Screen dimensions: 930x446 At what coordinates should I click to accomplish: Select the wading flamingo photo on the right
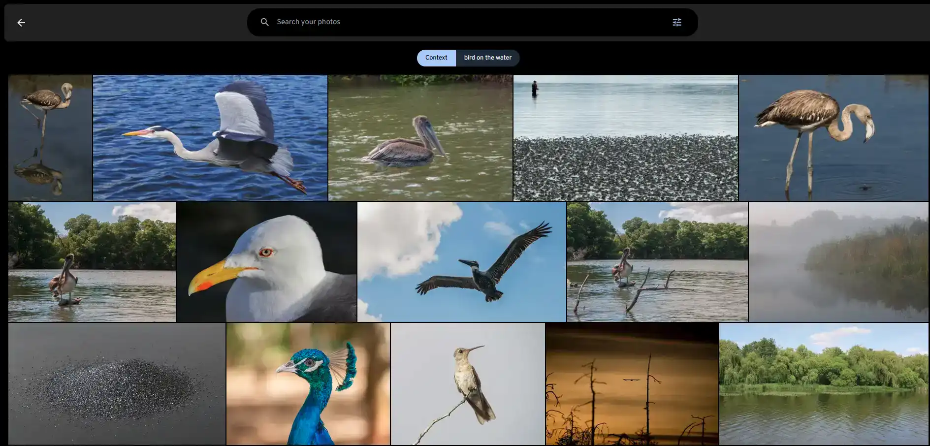point(834,138)
